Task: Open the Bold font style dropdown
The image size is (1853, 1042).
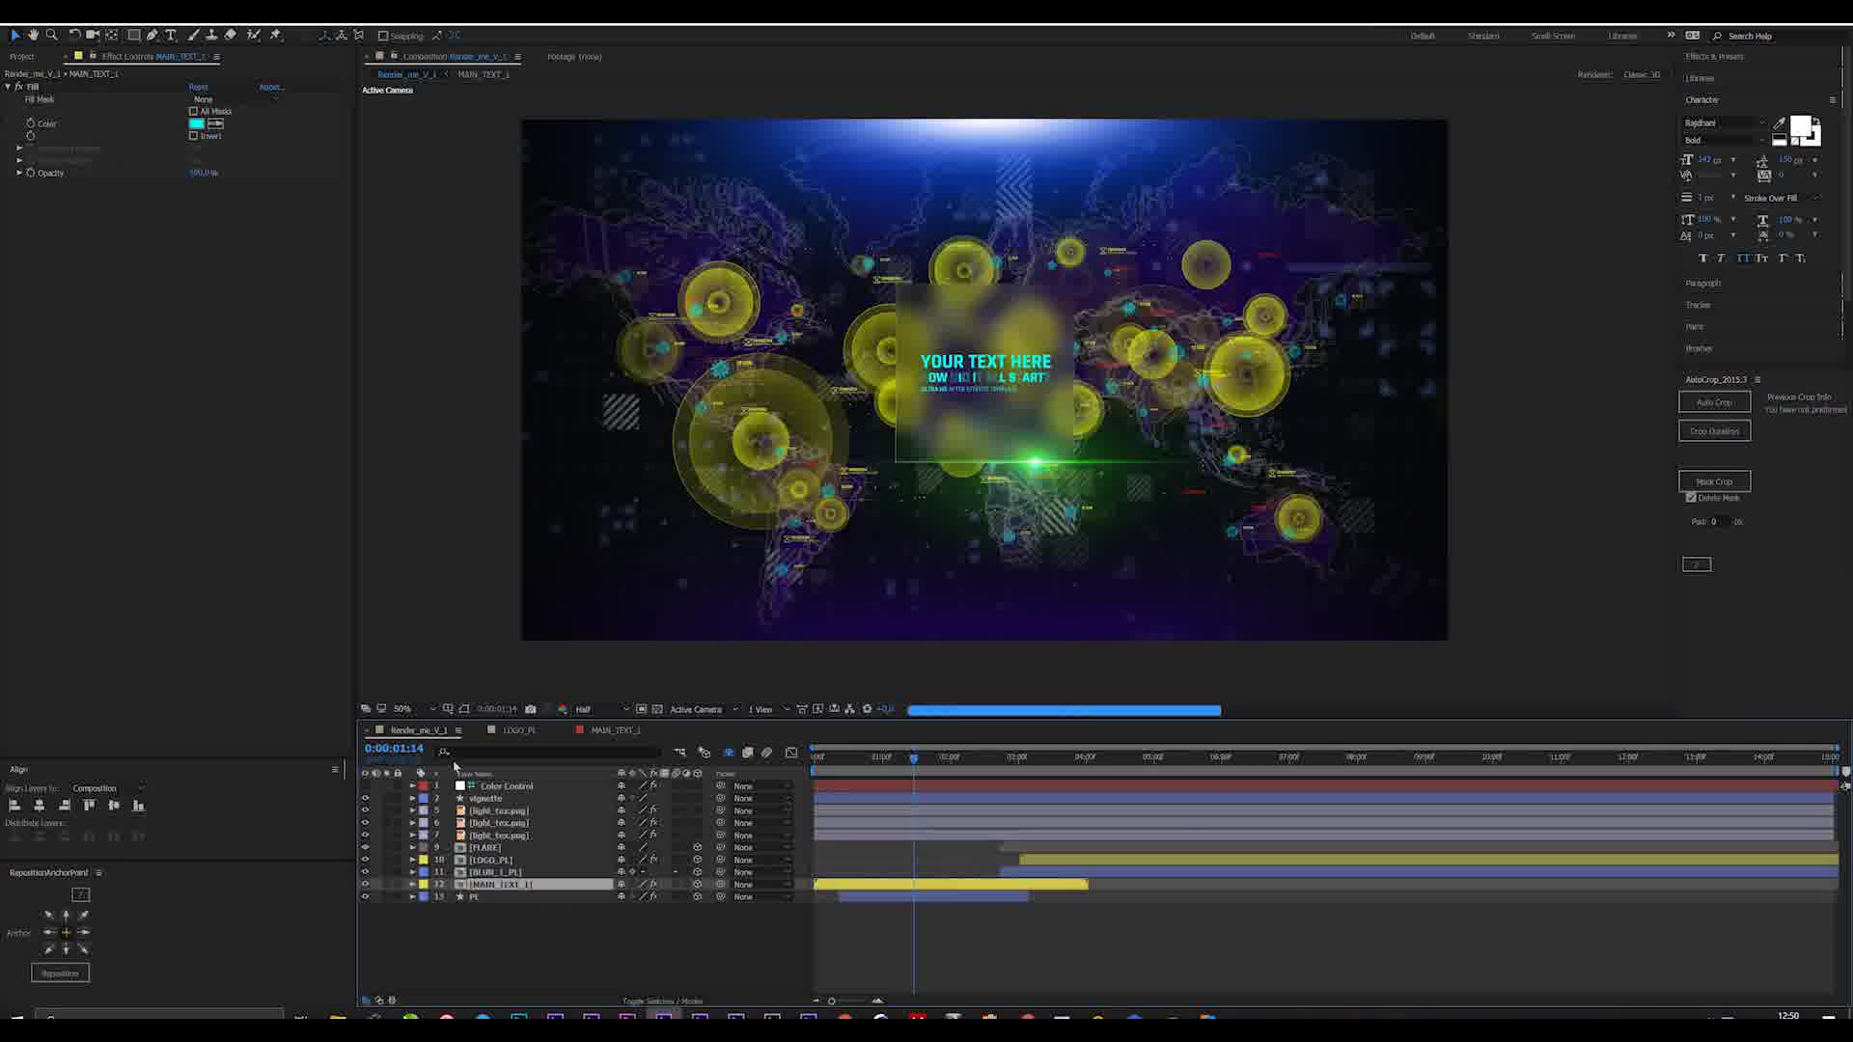Action: point(1724,141)
